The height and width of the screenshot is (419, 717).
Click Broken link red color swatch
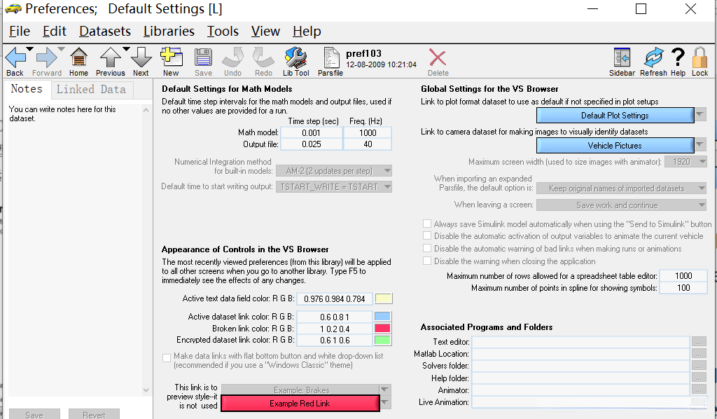click(x=382, y=329)
